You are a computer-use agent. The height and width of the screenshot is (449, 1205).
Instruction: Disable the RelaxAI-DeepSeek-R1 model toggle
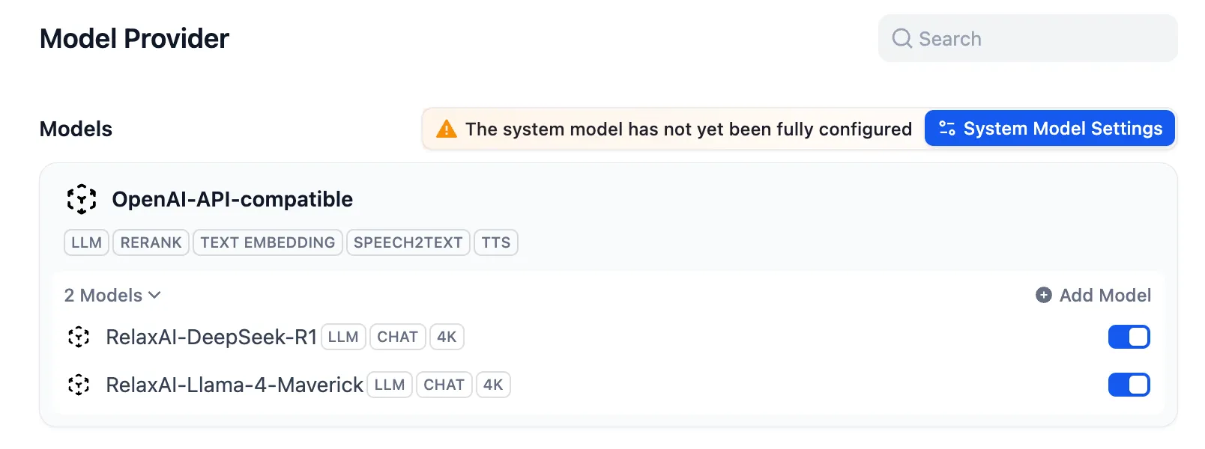point(1129,337)
